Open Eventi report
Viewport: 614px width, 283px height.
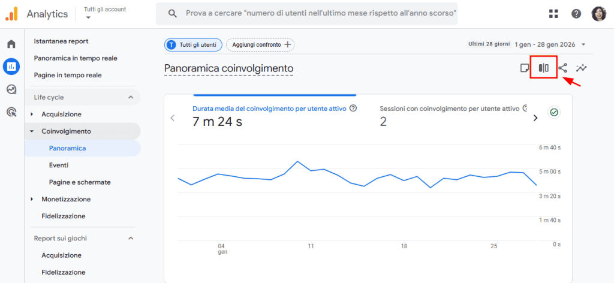point(59,165)
